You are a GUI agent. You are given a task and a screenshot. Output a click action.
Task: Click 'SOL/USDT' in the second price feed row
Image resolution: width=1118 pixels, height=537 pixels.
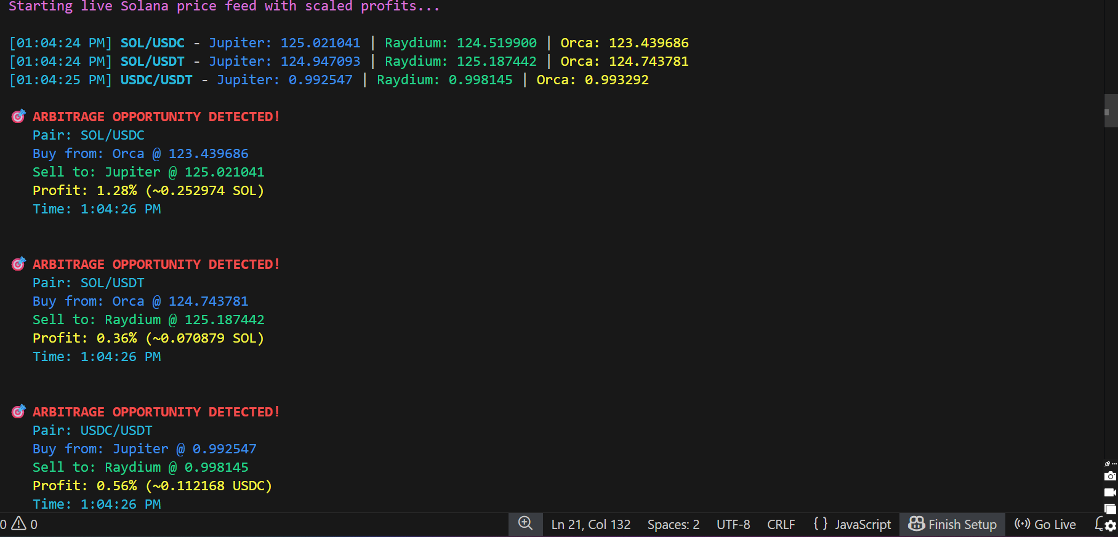point(153,62)
